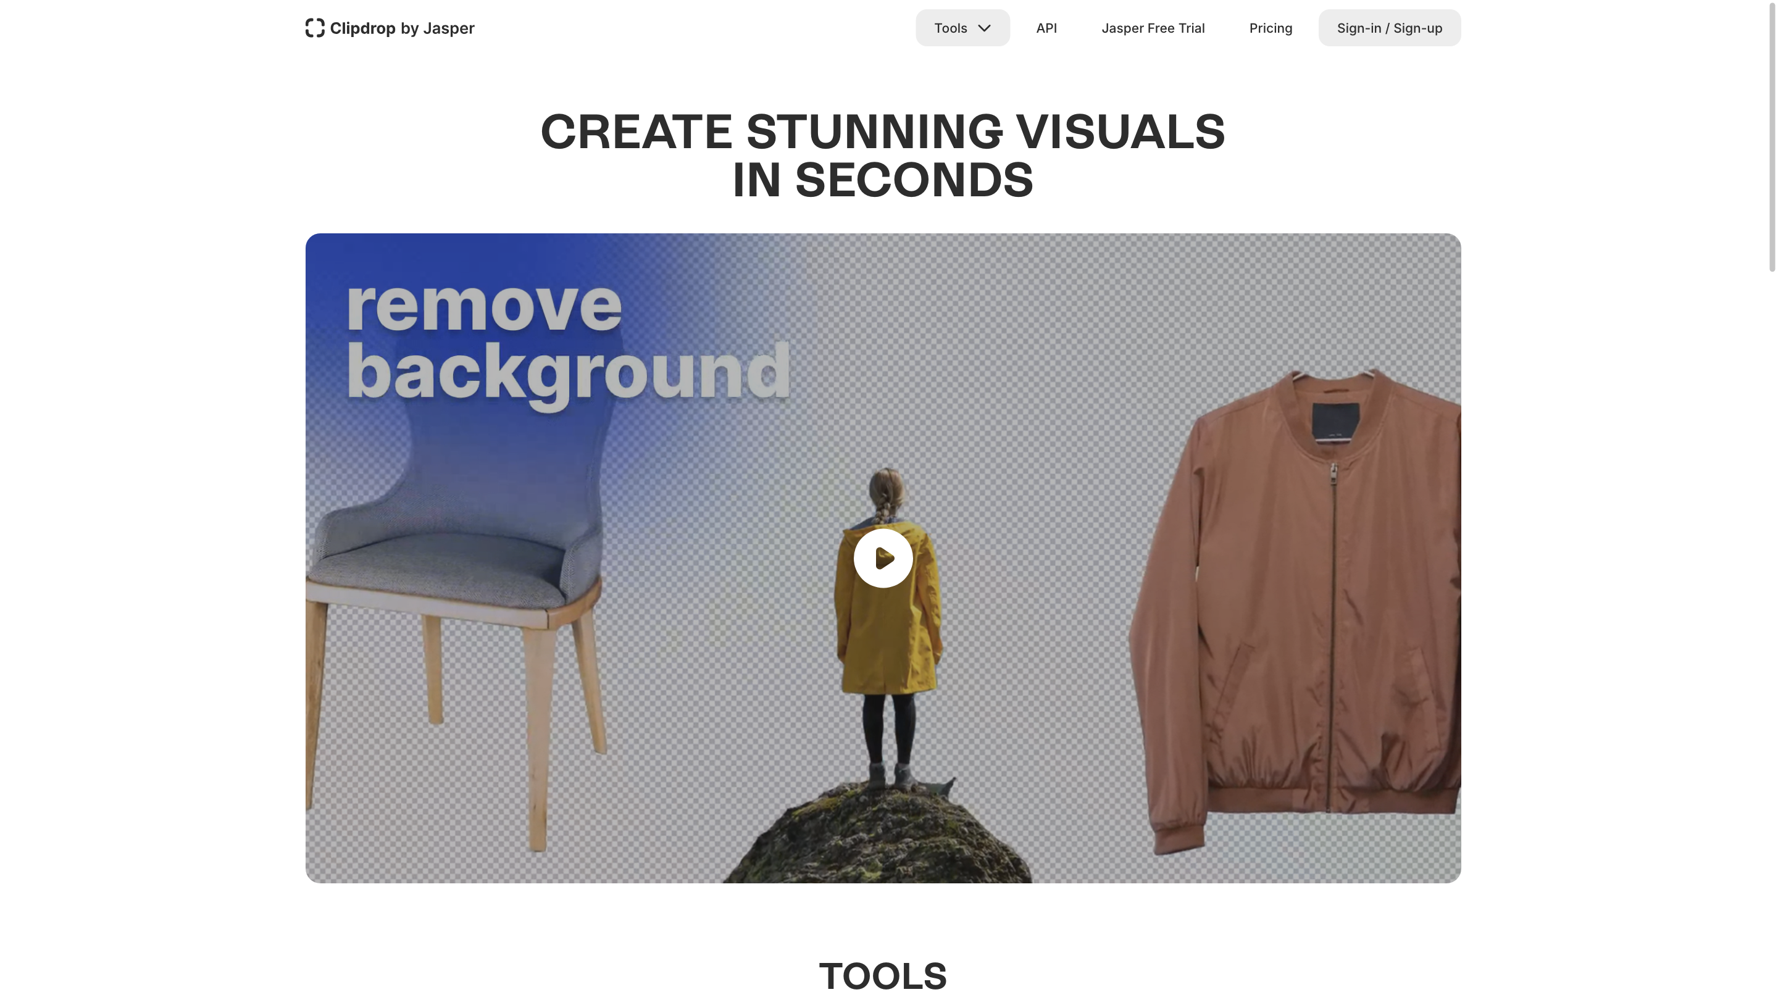Click the jacket's dark neck label

point(1335,421)
